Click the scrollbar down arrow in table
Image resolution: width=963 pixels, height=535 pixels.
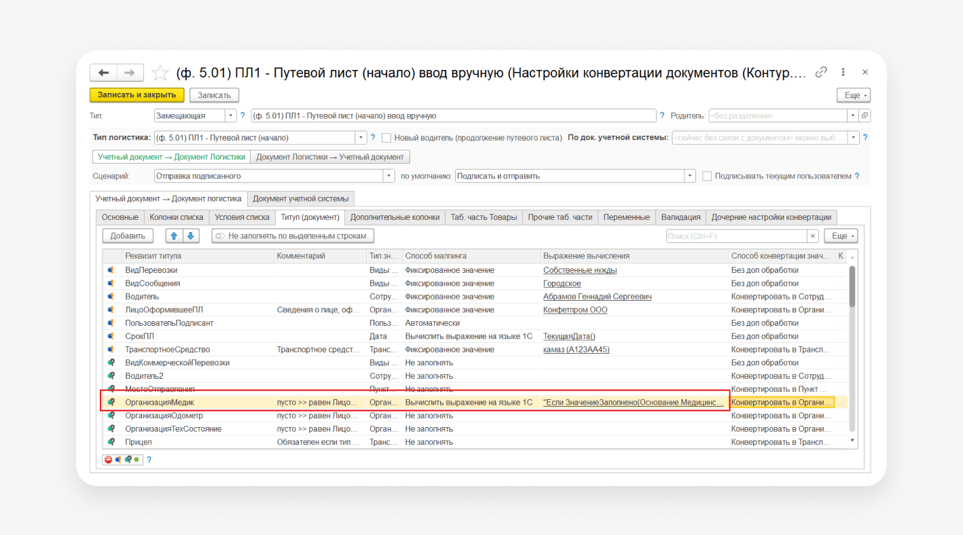click(852, 441)
